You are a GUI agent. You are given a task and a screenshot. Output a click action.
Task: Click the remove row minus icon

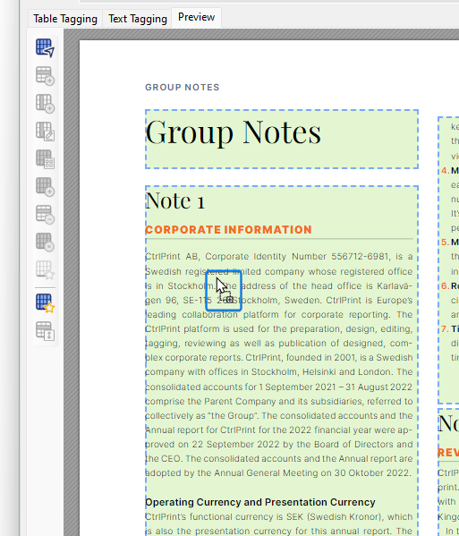point(45,215)
